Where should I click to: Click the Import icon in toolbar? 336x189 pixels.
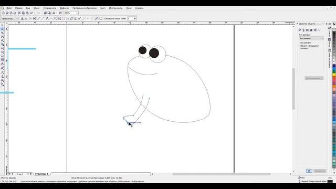pos(45,13)
